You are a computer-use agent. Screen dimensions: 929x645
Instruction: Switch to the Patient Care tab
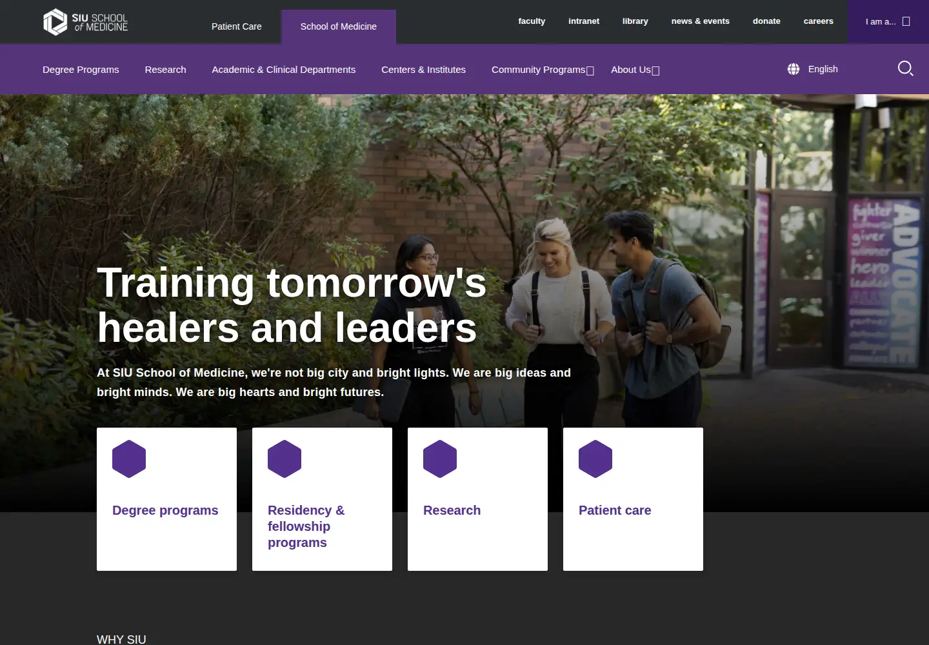(237, 26)
